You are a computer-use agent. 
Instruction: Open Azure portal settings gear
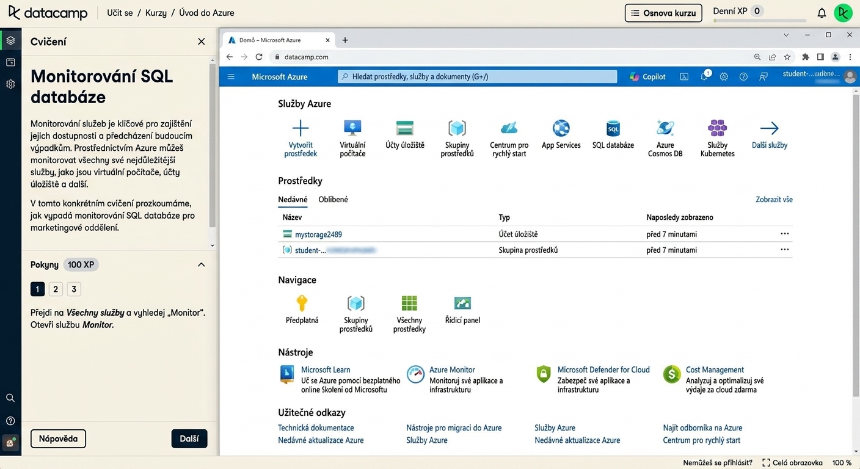pos(724,77)
